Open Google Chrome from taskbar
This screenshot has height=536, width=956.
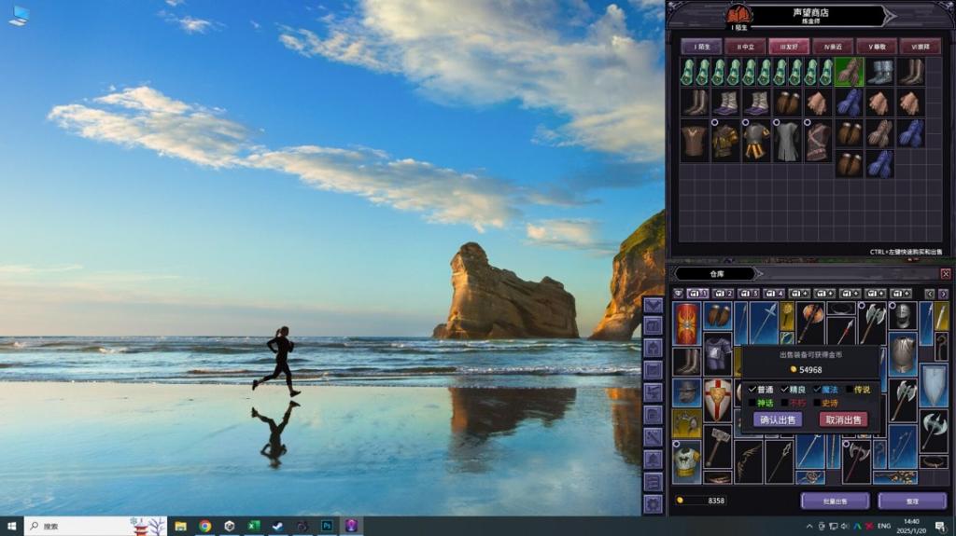tap(204, 527)
